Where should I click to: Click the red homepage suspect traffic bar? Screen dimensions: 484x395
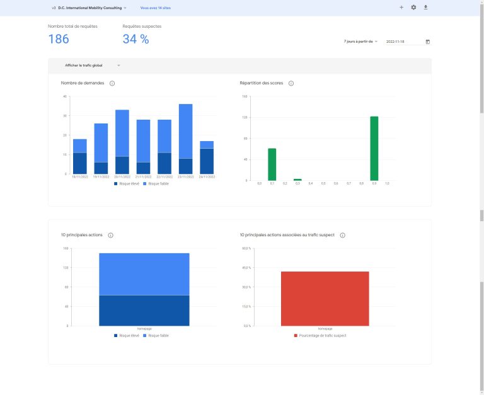325,299
